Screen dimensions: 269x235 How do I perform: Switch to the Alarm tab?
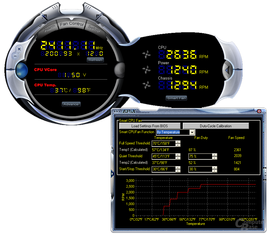pos(50,28)
